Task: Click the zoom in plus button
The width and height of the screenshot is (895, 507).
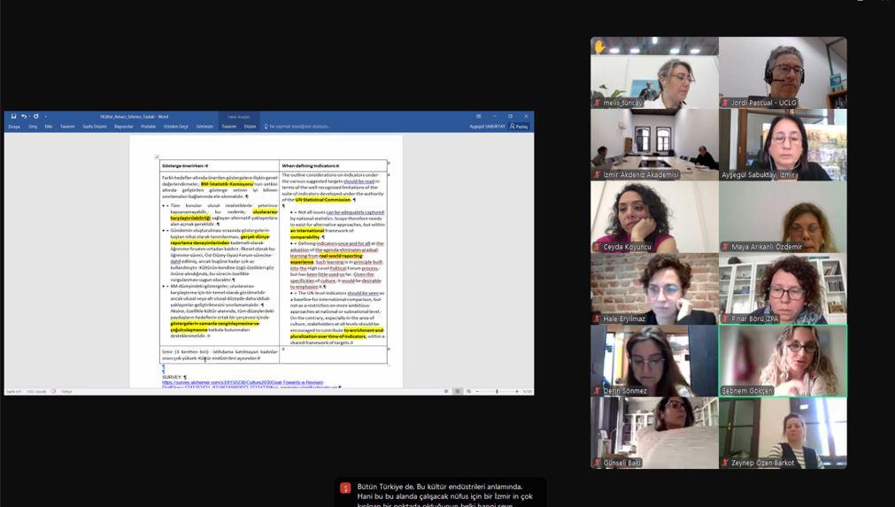Action: coord(517,391)
